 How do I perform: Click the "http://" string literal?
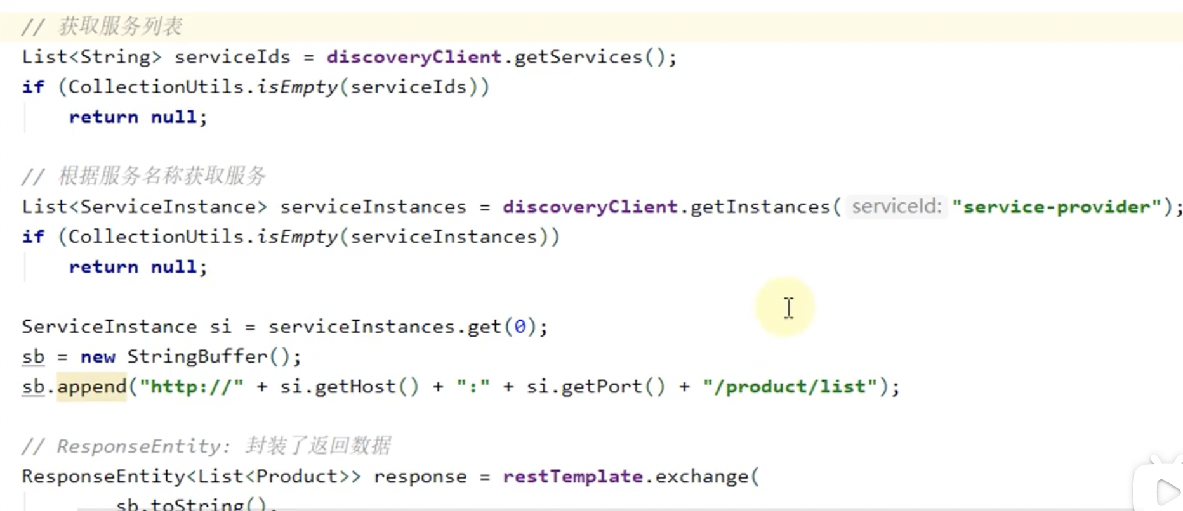click(x=192, y=387)
